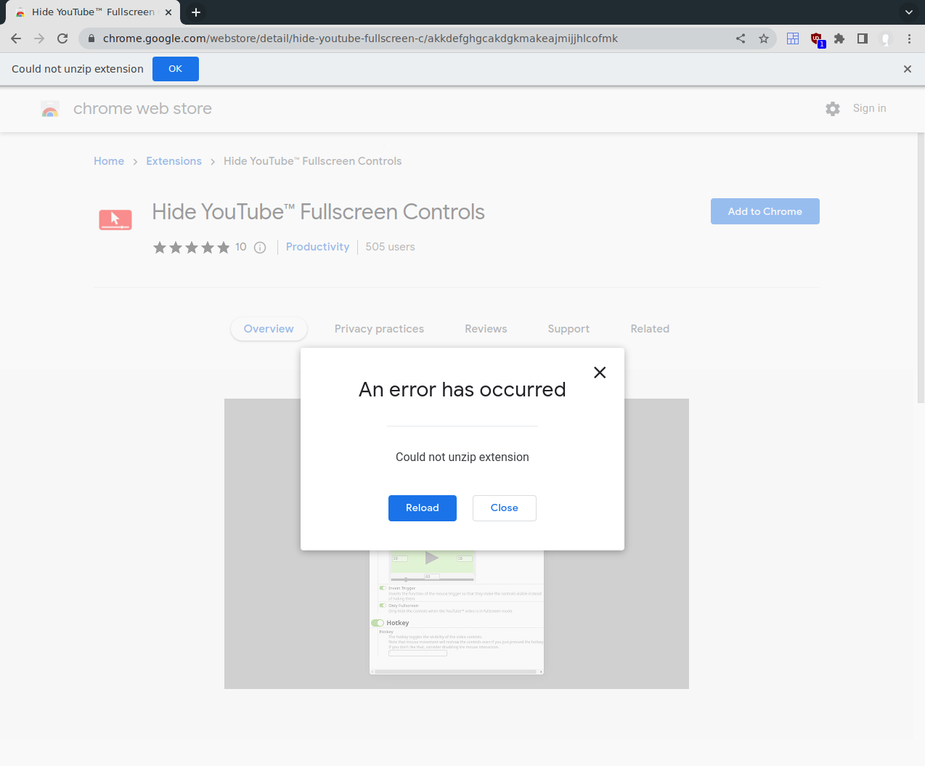
Task: Reload the page with the refresh icon
Action: point(62,38)
